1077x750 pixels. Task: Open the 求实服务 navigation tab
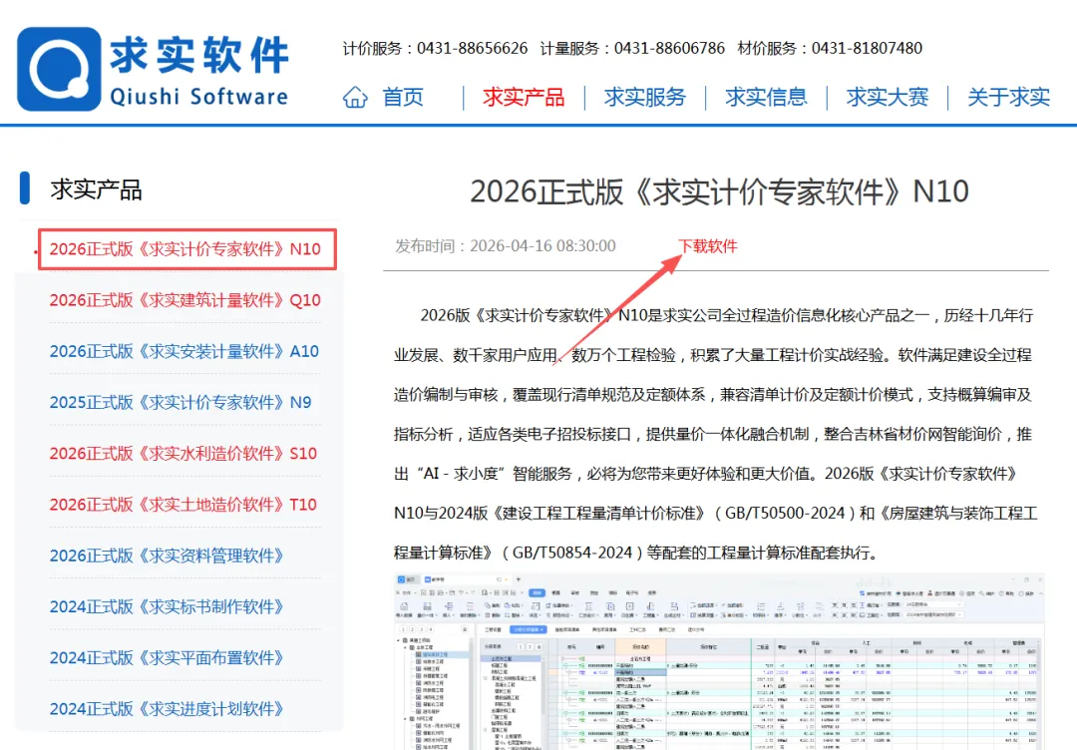click(645, 97)
